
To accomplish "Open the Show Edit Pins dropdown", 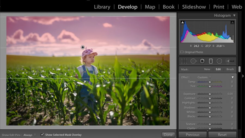I will coord(30,135).
